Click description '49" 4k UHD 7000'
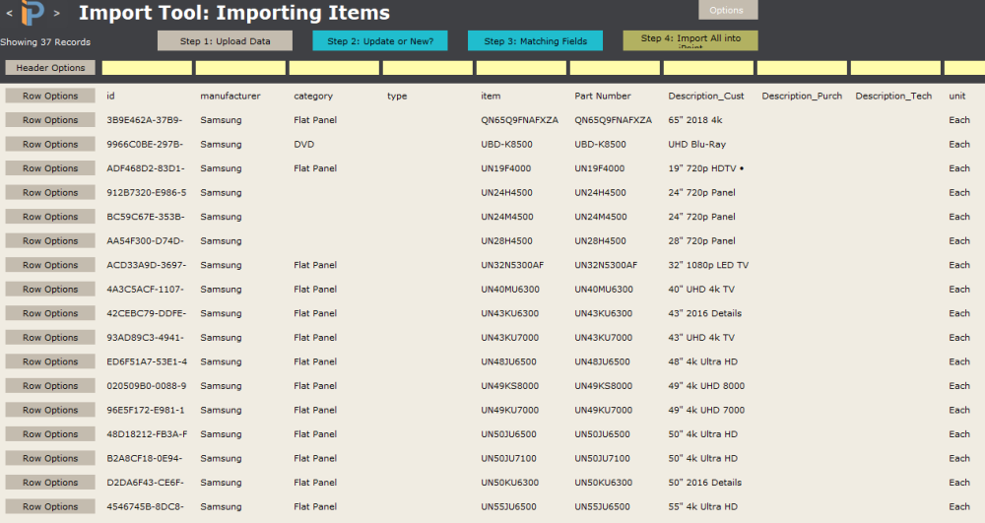Image resolution: width=985 pixels, height=523 pixels. 706,410
